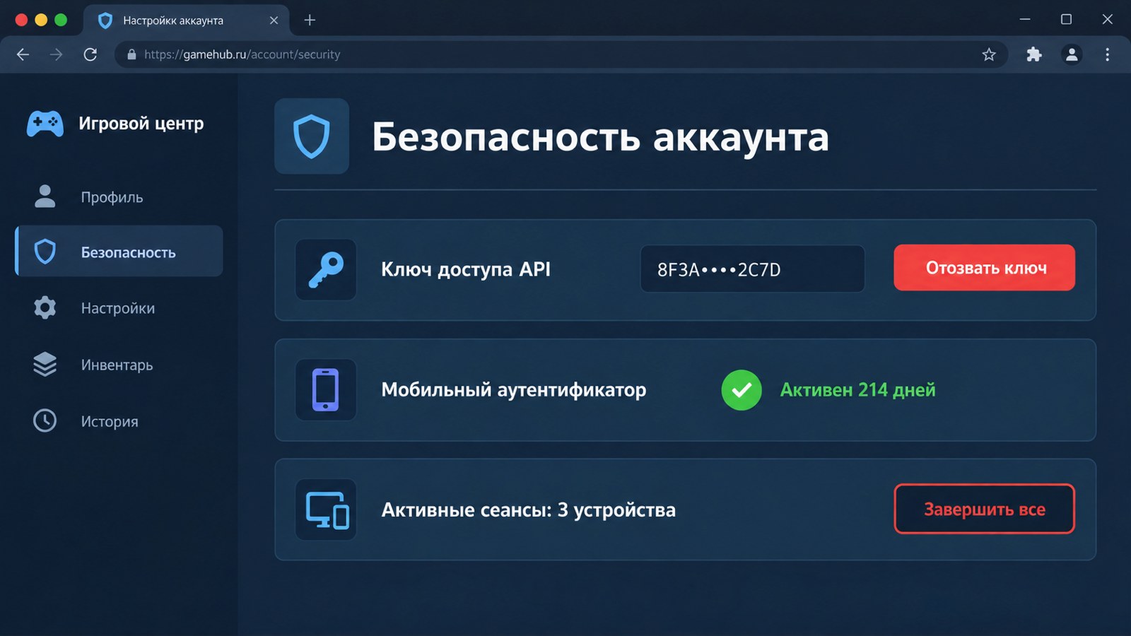
Task: Click the Мобильный аутентификатор label
Action: [x=514, y=389]
